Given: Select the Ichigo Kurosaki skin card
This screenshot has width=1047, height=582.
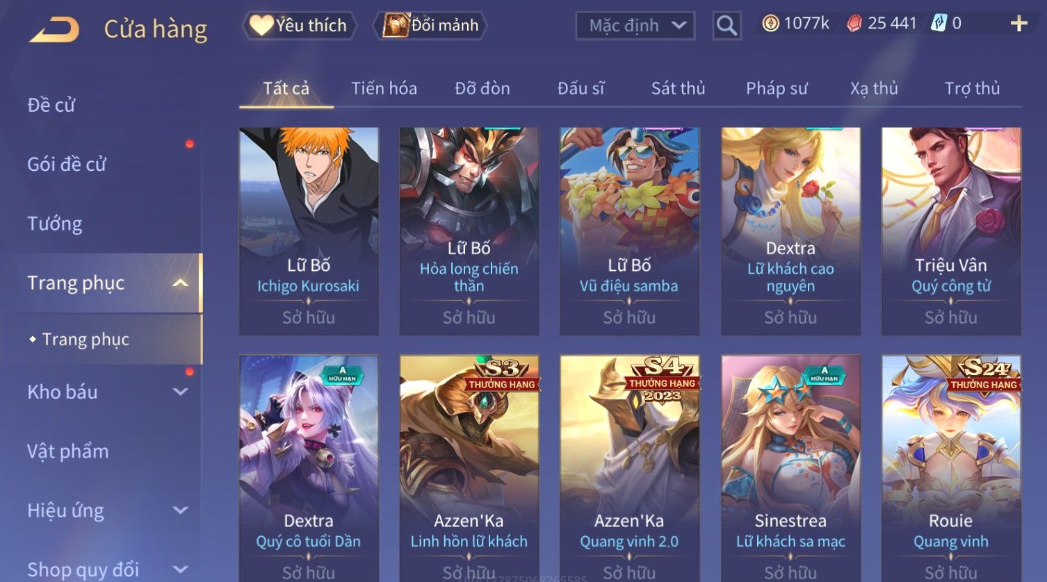Looking at the screenshot, I should click(309, 231).
